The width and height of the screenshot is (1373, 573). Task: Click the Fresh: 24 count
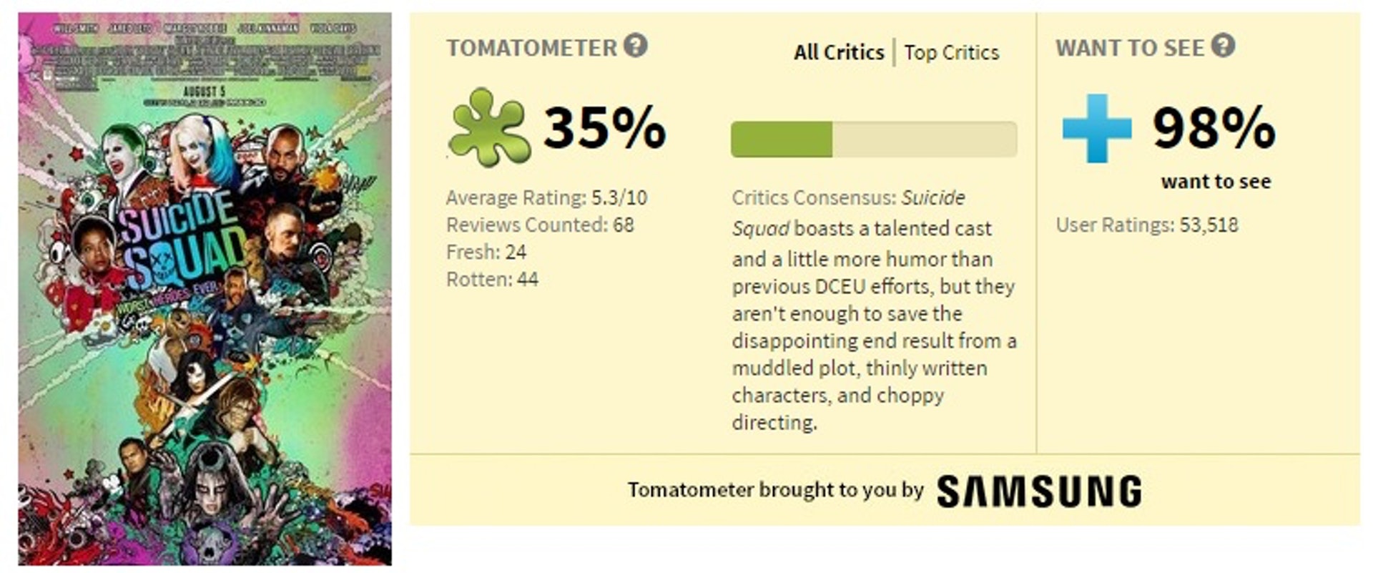coord(486,252)
